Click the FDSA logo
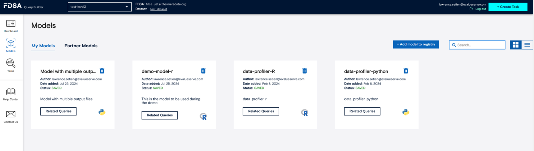Screen dimensions: 534x151 click(12, 6)
